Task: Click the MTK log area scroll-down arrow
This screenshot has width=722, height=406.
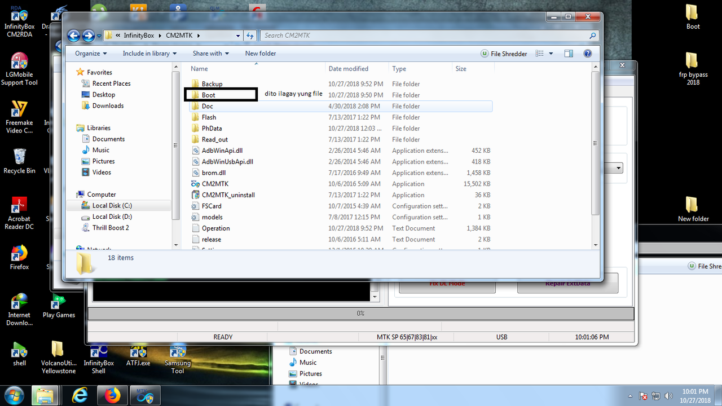Action: [x=374, y=297]
